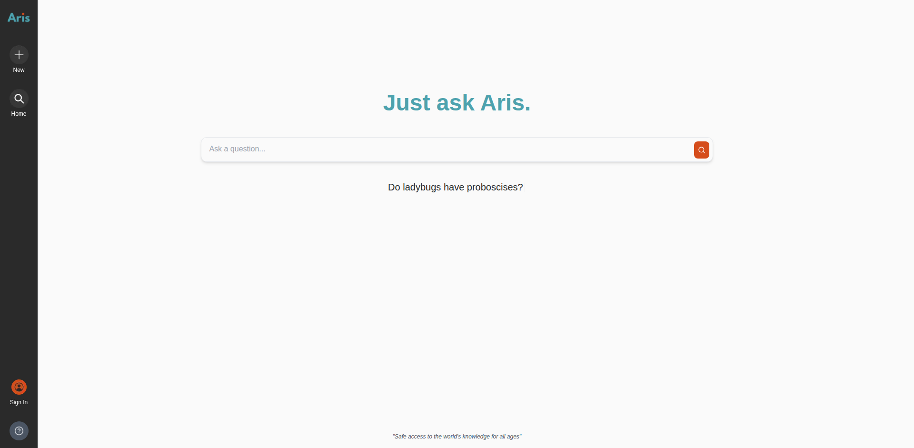Submit the question with the orange search button
Image resolution: width=914 pixels, height=448 pixels.
tap(701, 150)
